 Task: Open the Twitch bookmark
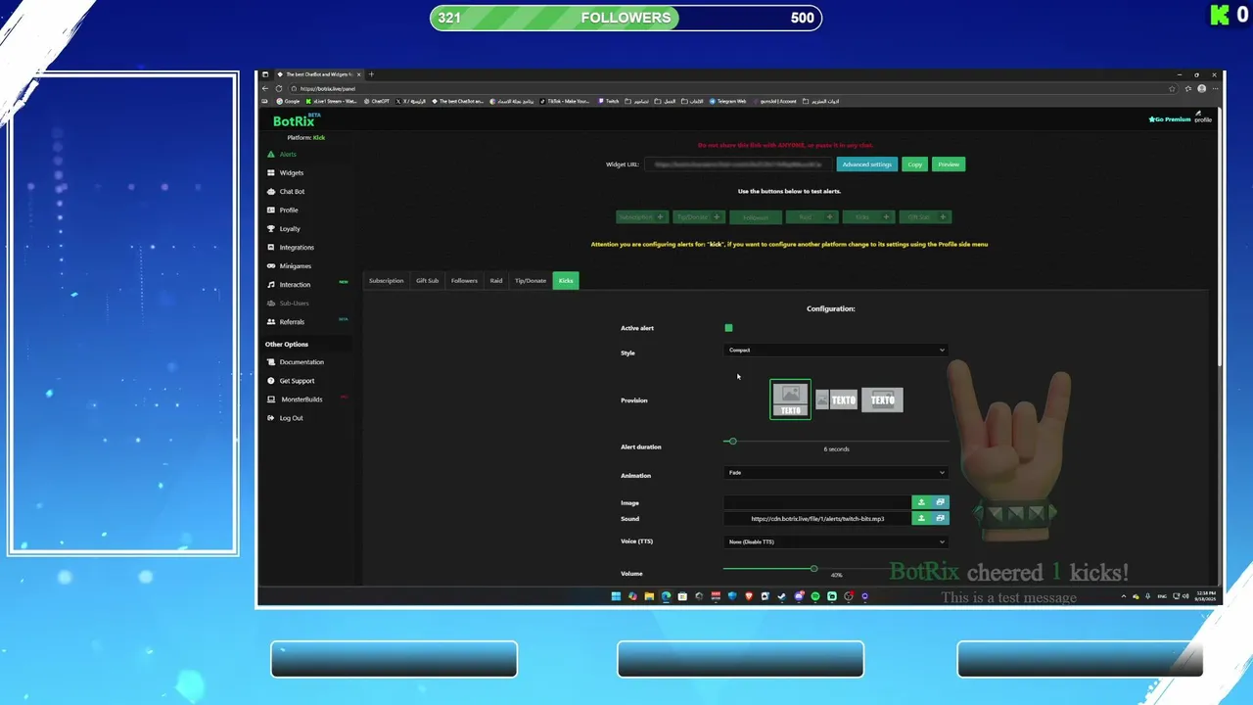tap(609, 101)
